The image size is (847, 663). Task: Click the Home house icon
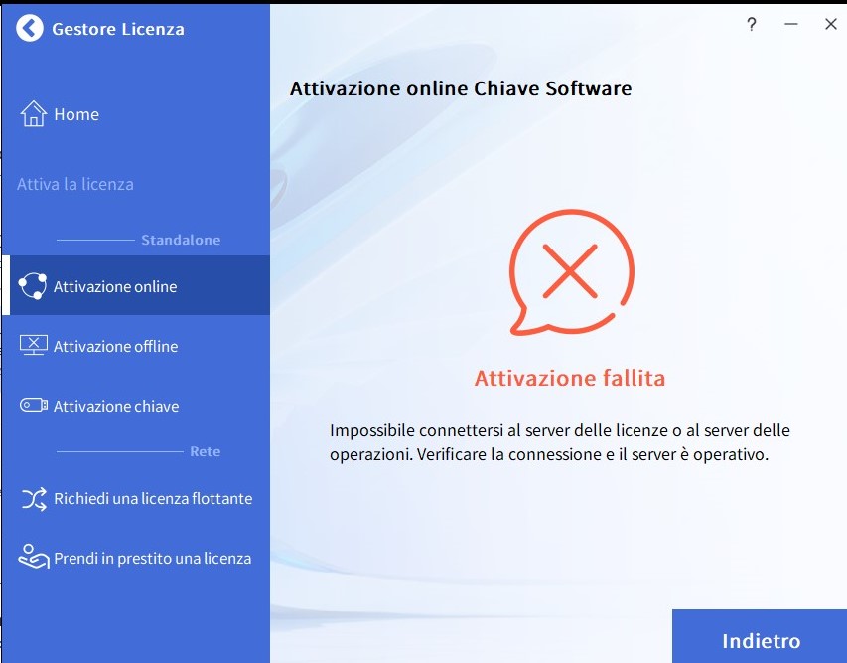click(33, 114)
